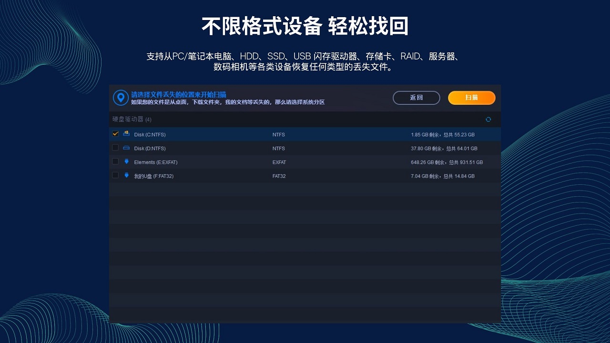
Task: Check the Disk (D:NTFS) checkbox
Action: point(115,148)
